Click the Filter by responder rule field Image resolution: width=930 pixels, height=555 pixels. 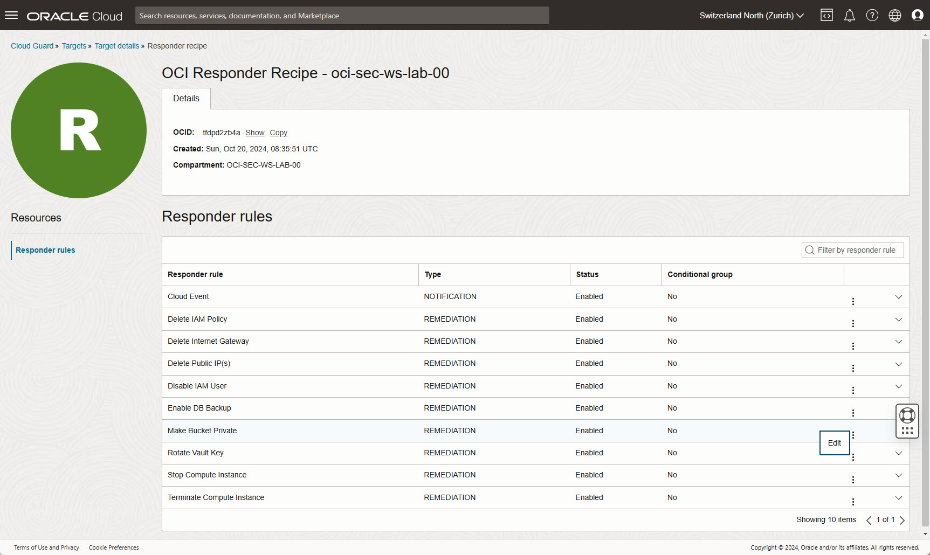pos(853,250)
